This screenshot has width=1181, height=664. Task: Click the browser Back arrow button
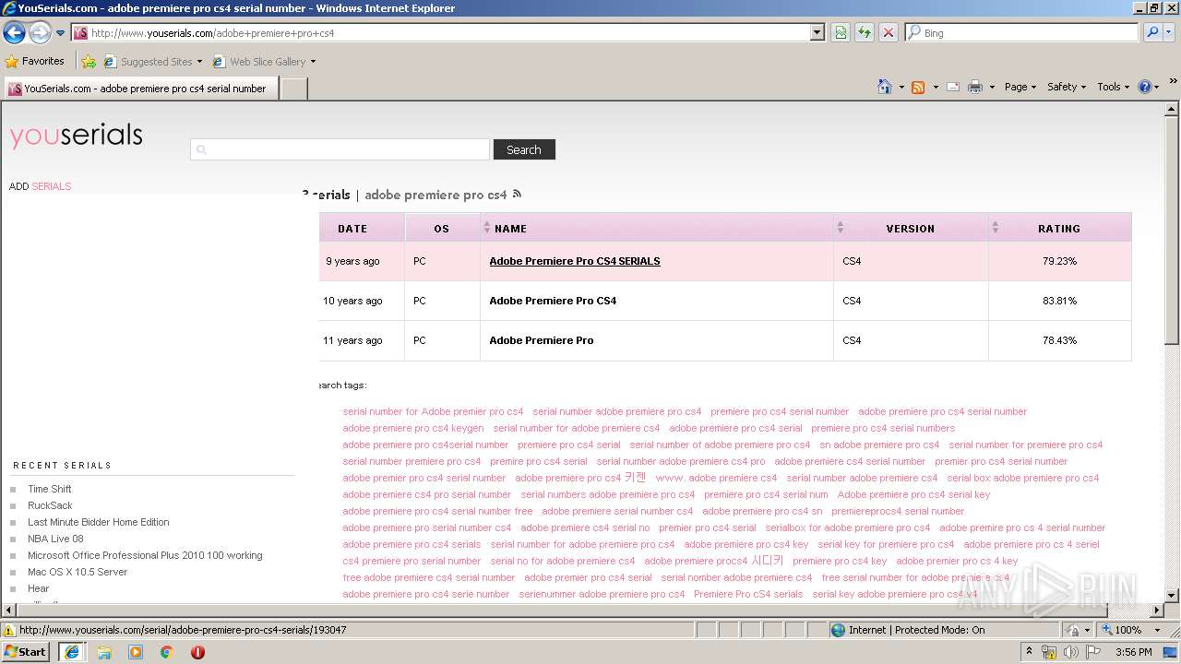(14, 33)
